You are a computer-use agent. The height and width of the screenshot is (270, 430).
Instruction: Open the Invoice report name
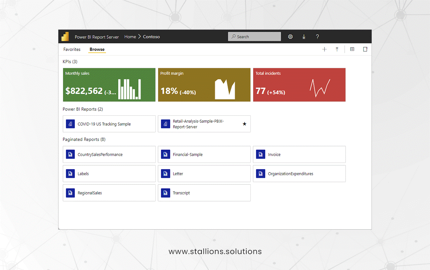274,155
